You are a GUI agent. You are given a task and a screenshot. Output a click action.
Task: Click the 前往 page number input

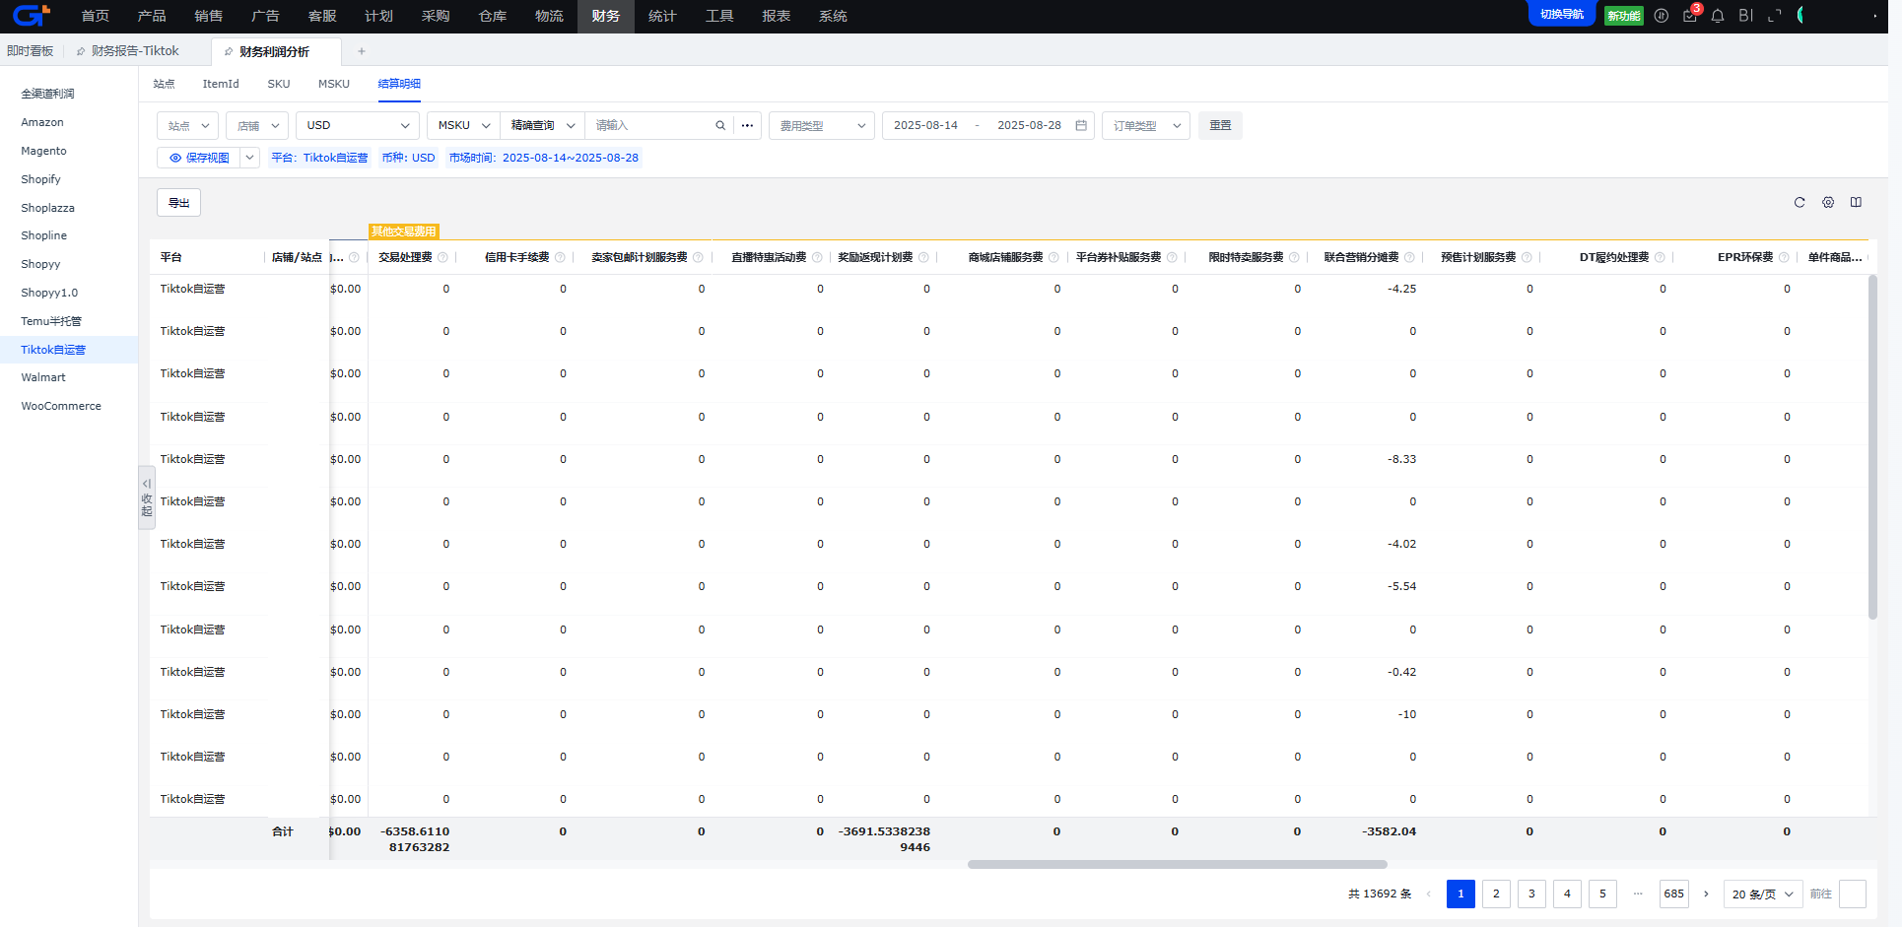point(1853,894)
